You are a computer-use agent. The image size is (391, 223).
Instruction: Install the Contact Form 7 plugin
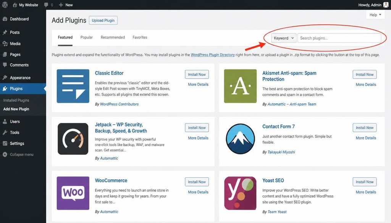coord(365,128)
